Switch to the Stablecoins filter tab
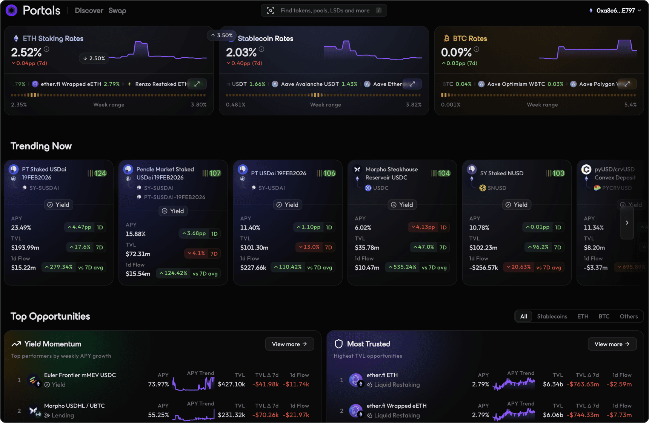Screen dimensions: 649x423 tap(552, 316)
